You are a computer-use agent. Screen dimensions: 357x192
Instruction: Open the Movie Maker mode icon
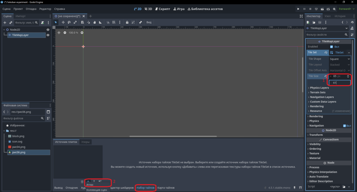click(334, 9)
